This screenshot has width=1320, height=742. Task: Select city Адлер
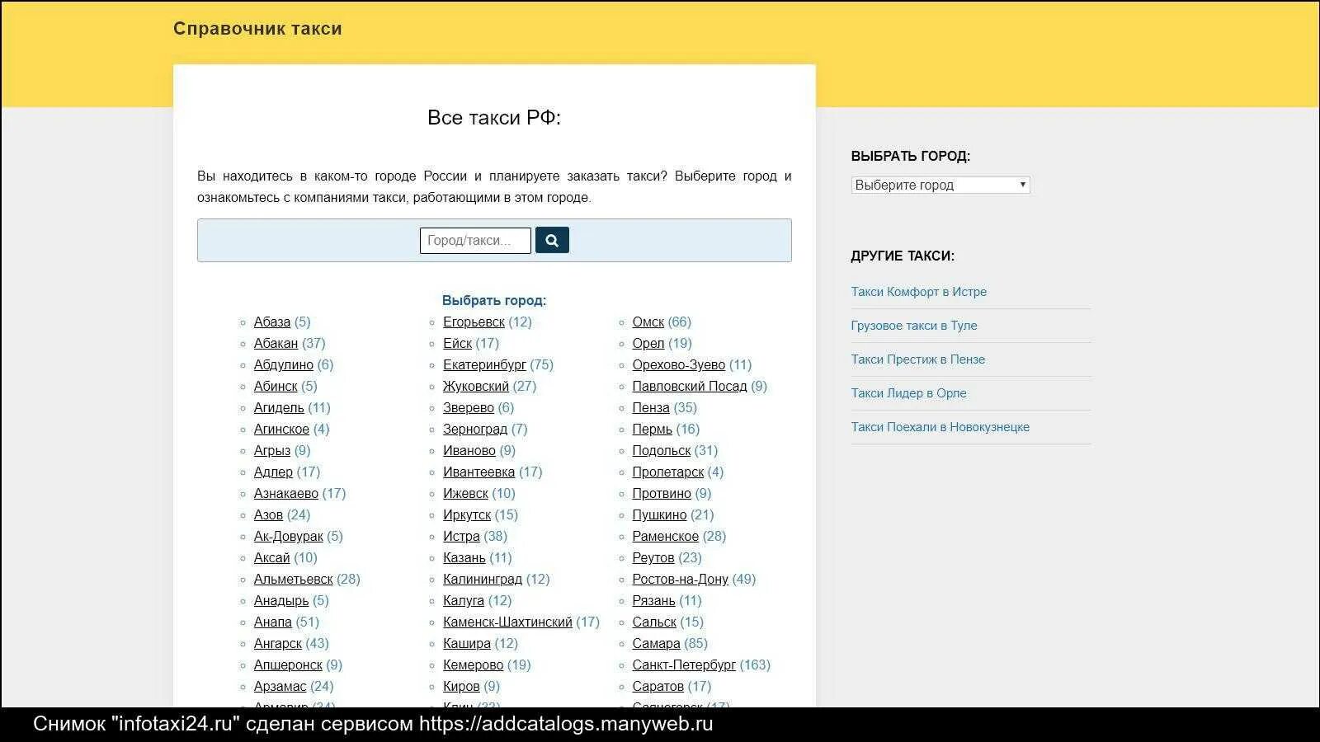click(x=273, y=472)
